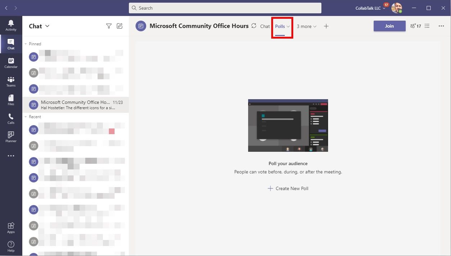Create a new poll
Image resolution: width=451 pixels, height=256 pixels.
288,188
